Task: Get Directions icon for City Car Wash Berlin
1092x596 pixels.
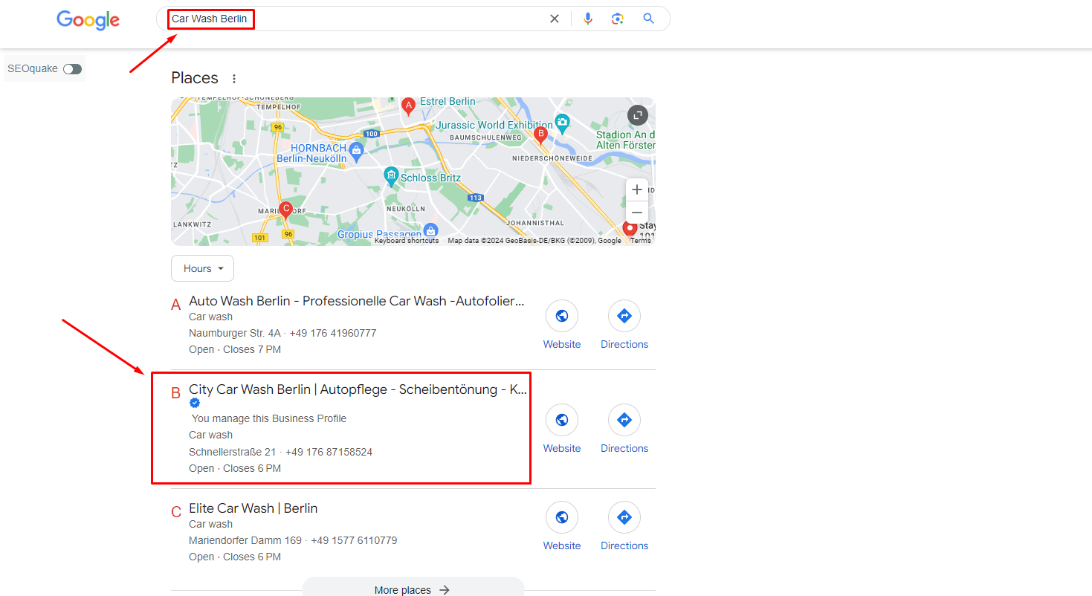Action: pos(624,421)
